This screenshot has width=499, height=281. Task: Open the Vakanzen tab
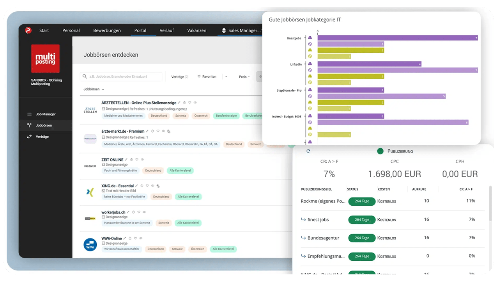[x=196, y=30]
